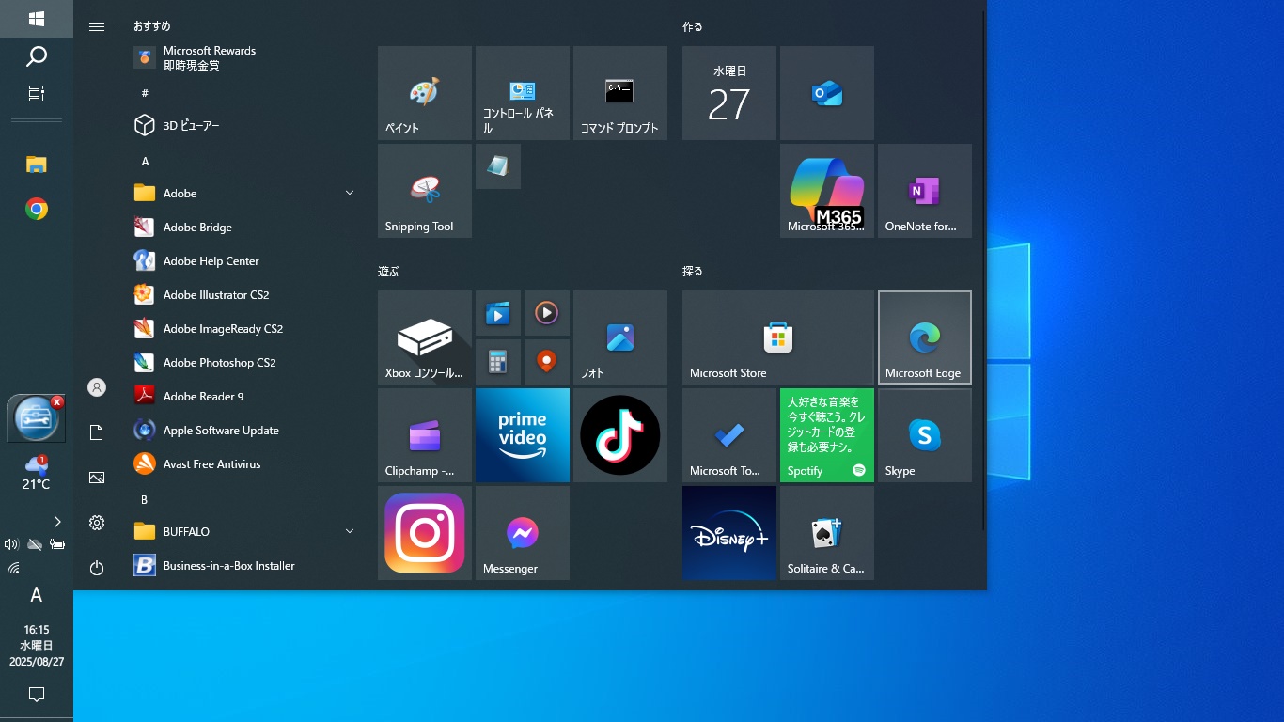Viewport: 1284px width, 722px height.
Task: Open the Calculator small tile
Action: 498,362
